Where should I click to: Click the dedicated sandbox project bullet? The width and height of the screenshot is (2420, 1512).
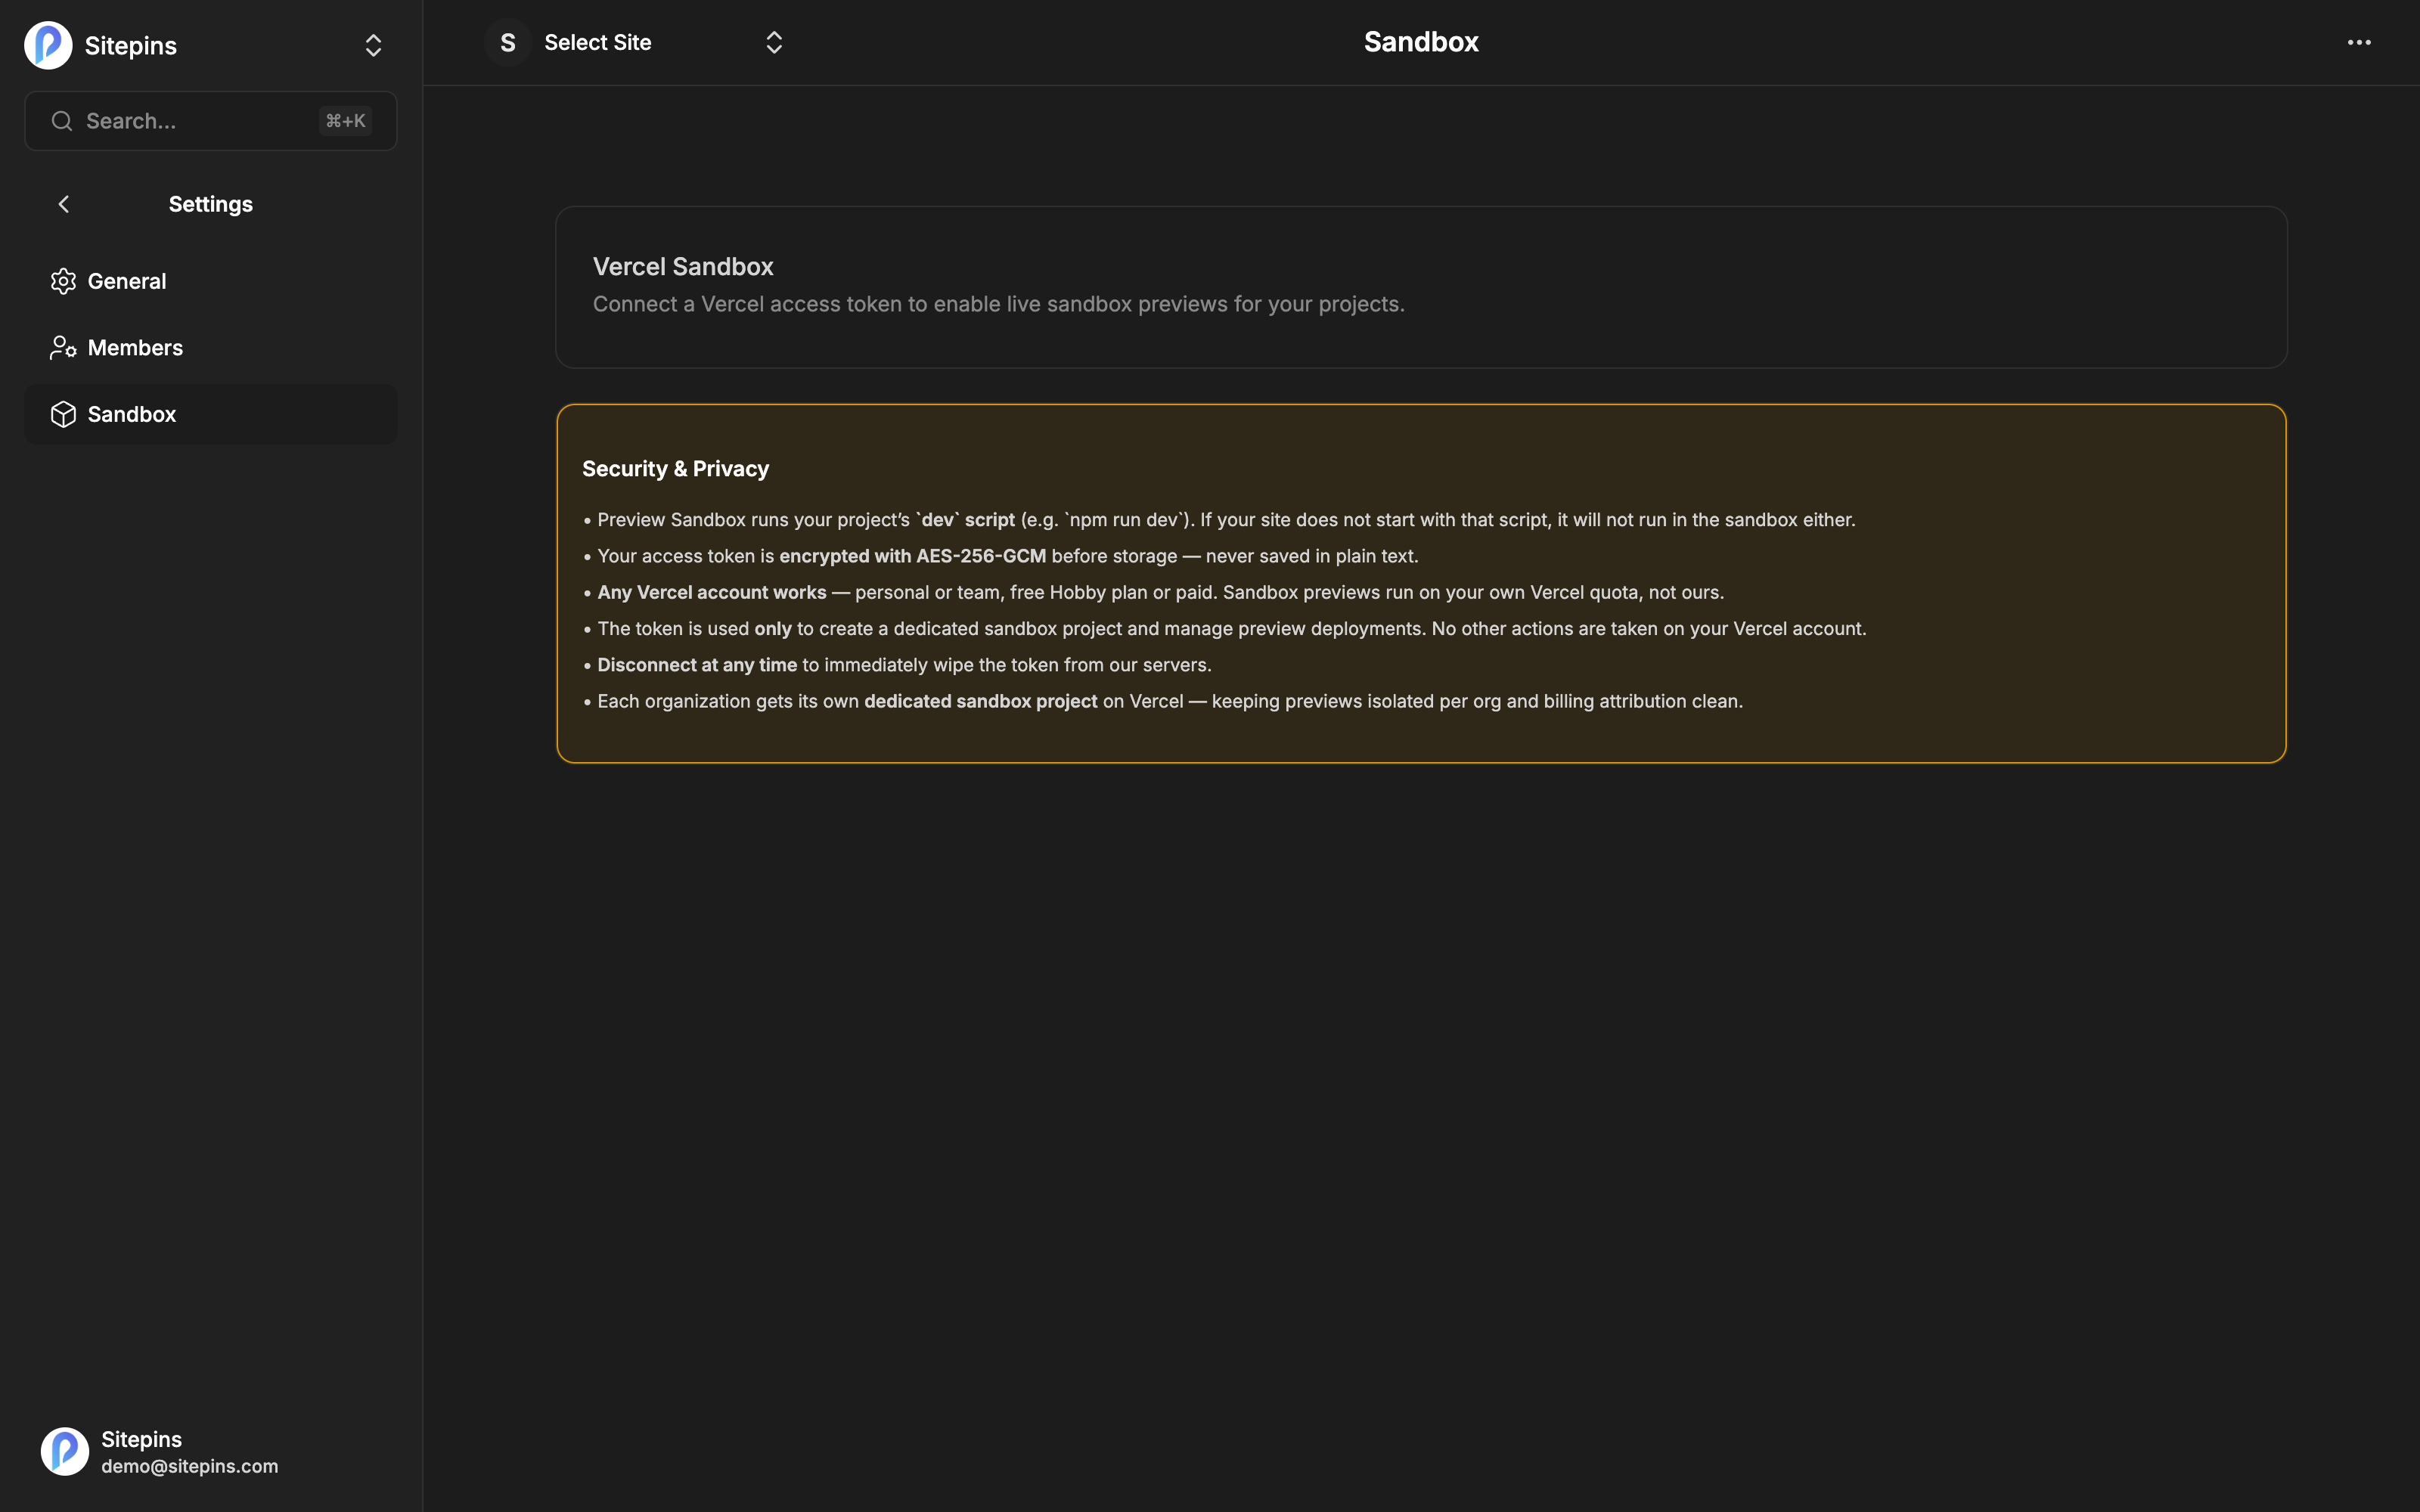(1163, 701)
